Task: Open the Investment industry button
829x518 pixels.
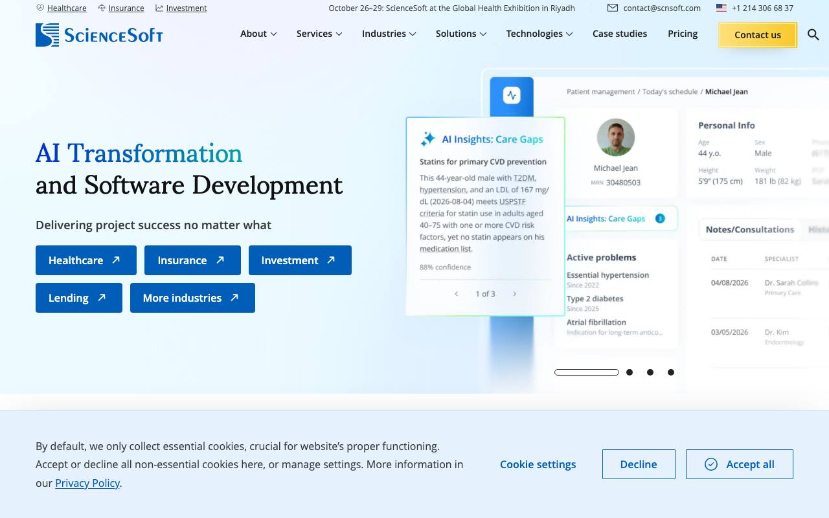Action: click(x=300, y=260)
